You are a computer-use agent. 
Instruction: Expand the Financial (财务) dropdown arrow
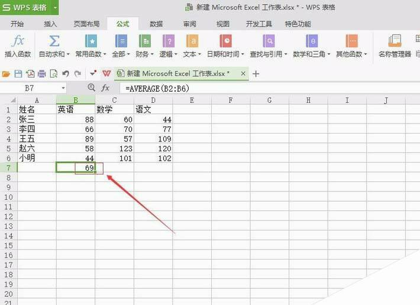(152, 54)
